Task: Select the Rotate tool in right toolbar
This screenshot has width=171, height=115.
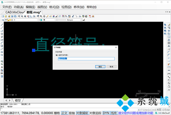Action: [x=169, y=34]
